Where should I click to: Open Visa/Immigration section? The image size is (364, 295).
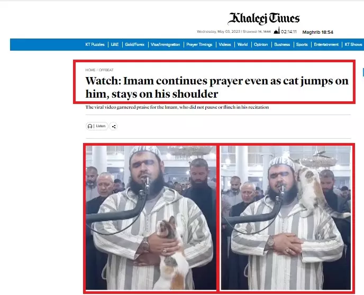(x=165, y=44)
